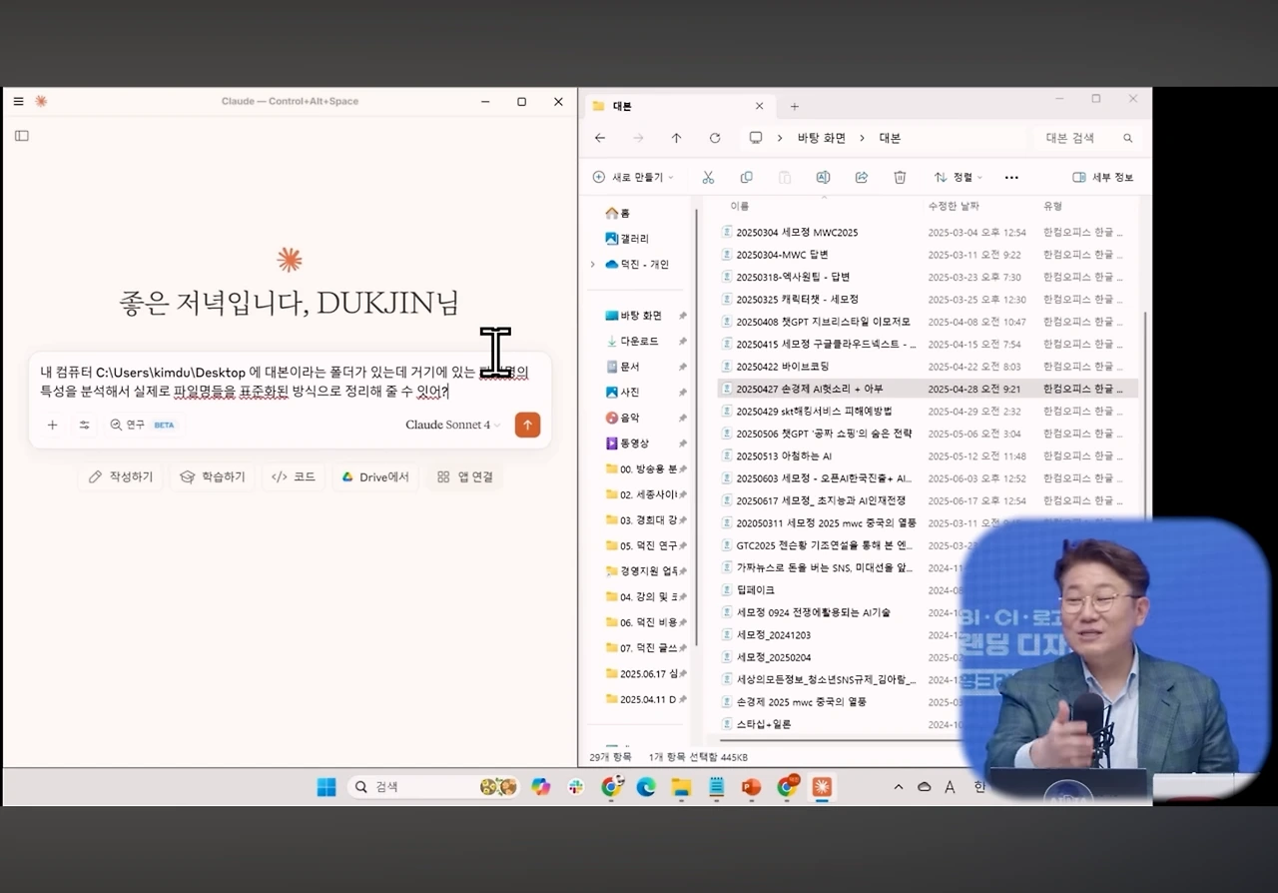Open the three-dots See more menu

coord(1011,178)
